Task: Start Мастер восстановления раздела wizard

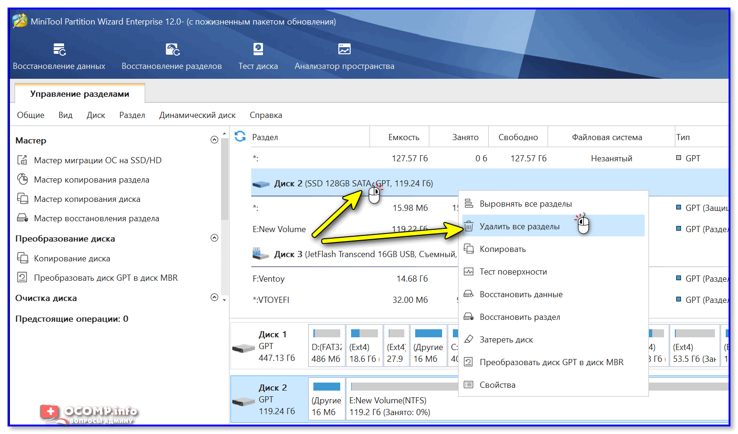Action: tap(97, 218)
